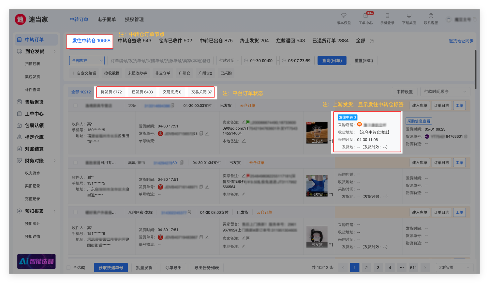Click the order search input field
Screen dimensions: 489x283
click(x=160, y=61)
